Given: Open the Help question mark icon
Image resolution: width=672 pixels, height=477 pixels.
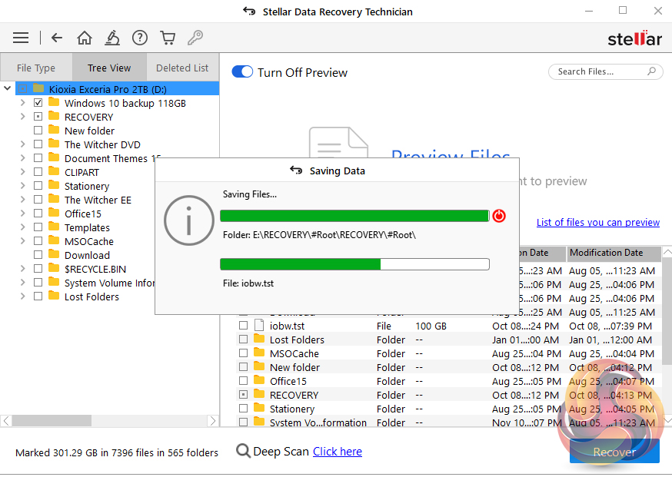Looking at the screenshot, I should [x=140, y=38].
